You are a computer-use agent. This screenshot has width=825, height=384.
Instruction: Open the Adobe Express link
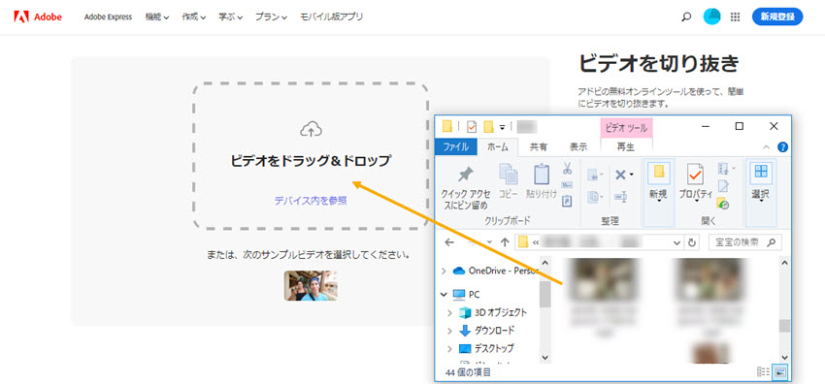click(x=108, y=16)
